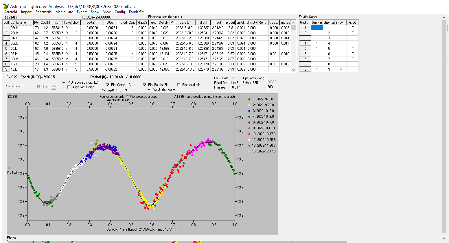
Task: Click the red legend dot for 2022-9-9.0
Action: tap(249, 99)
